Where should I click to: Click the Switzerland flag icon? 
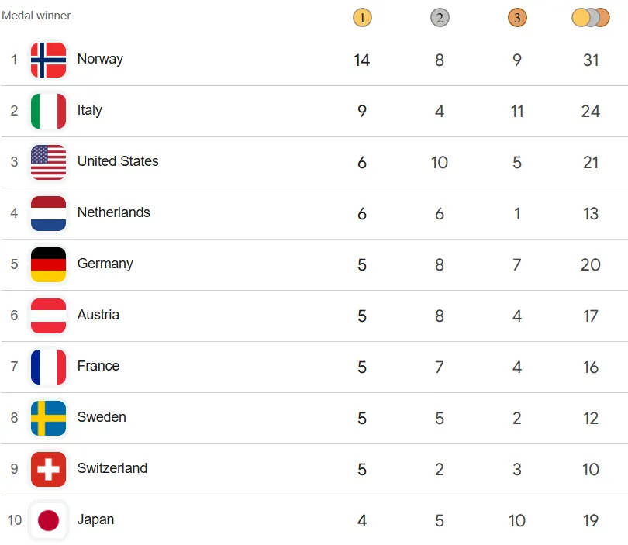[x=48, y=469]
